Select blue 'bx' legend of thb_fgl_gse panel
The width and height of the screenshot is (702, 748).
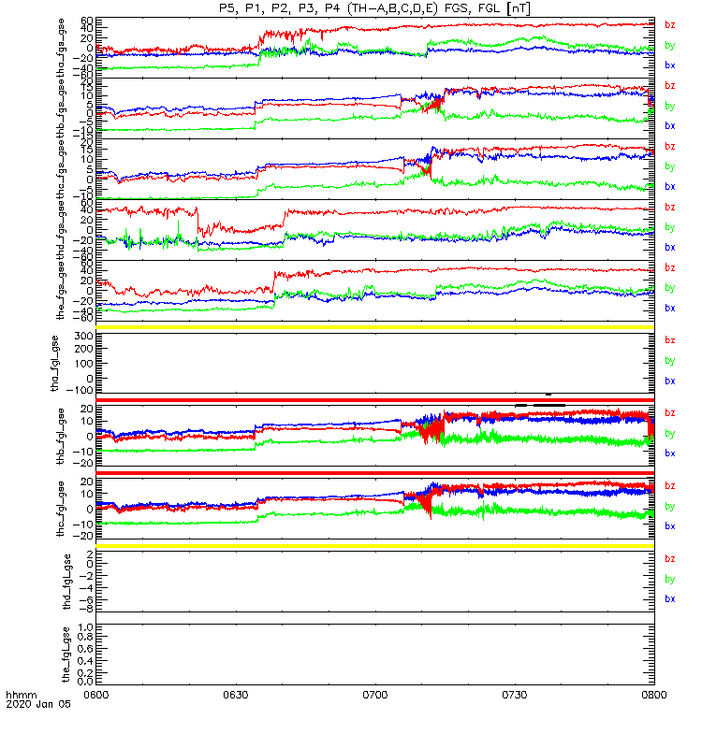[670, 453]
